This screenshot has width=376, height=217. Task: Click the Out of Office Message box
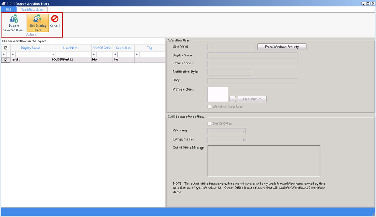coord(264,161)
